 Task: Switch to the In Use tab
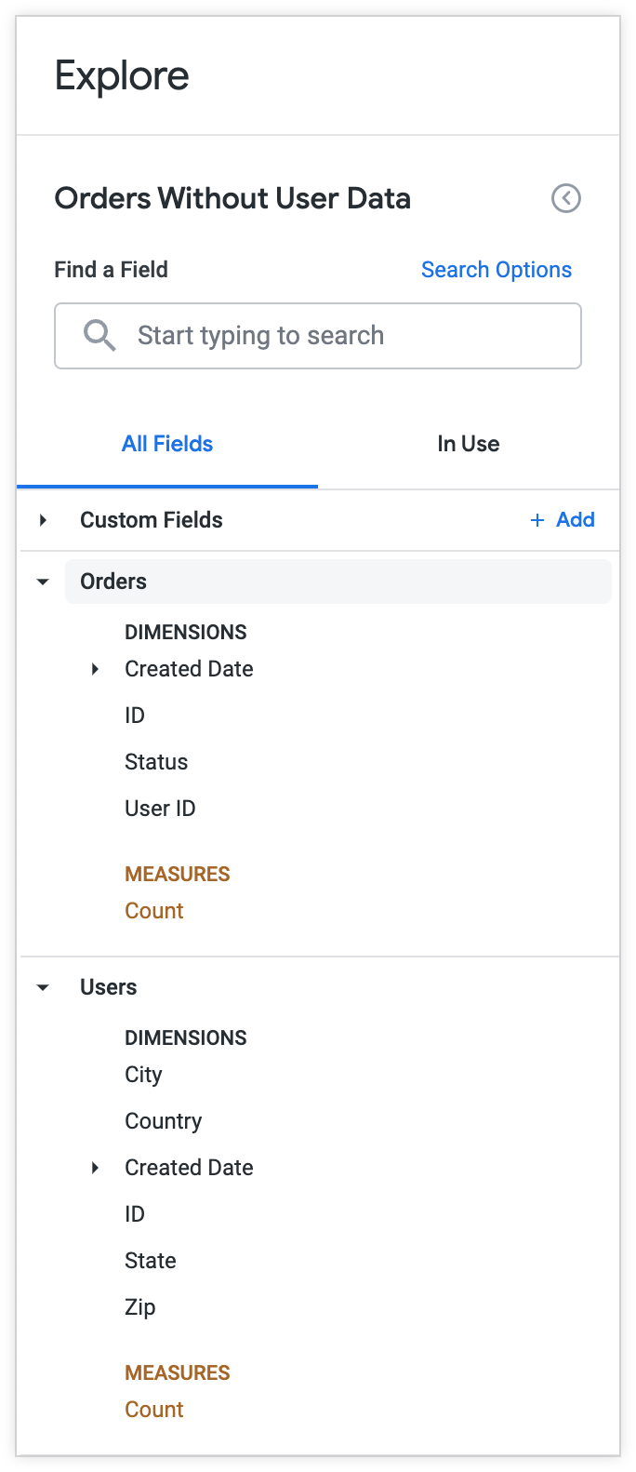click(468, 444)
